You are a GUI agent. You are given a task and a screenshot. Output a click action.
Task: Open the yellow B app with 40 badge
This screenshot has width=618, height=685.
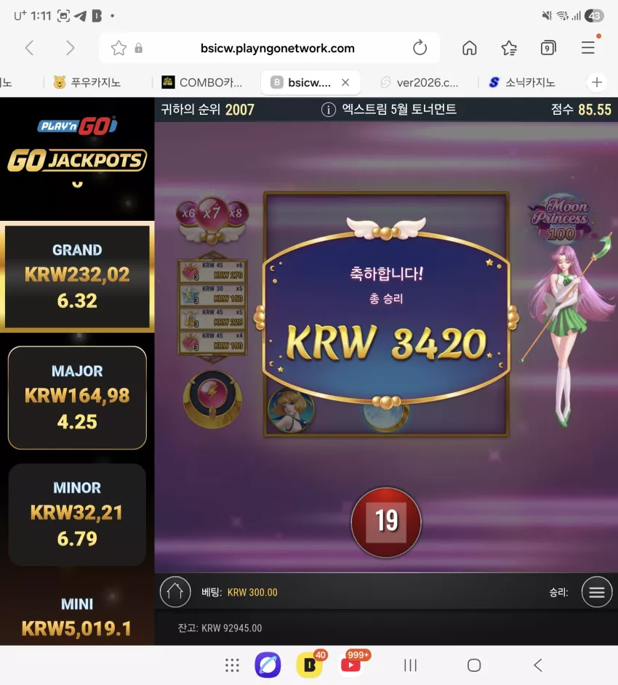310,665
